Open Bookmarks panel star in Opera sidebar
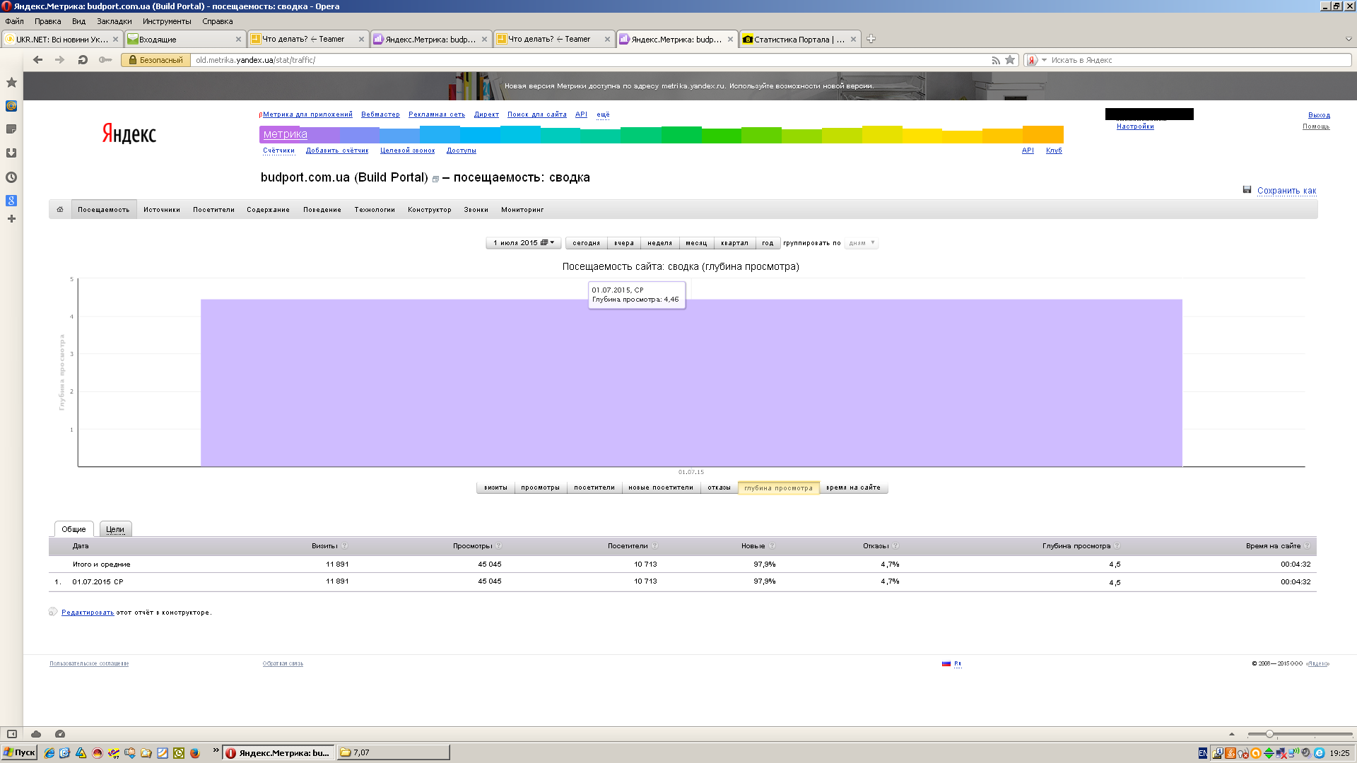The image size is (1357, 763). 11,83
